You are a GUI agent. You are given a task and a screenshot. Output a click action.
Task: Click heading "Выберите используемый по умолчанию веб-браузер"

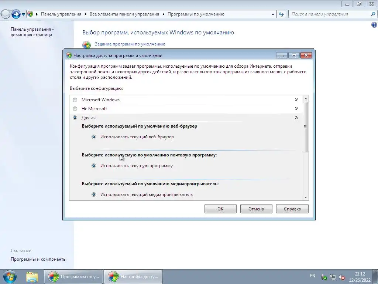(139, 126)
